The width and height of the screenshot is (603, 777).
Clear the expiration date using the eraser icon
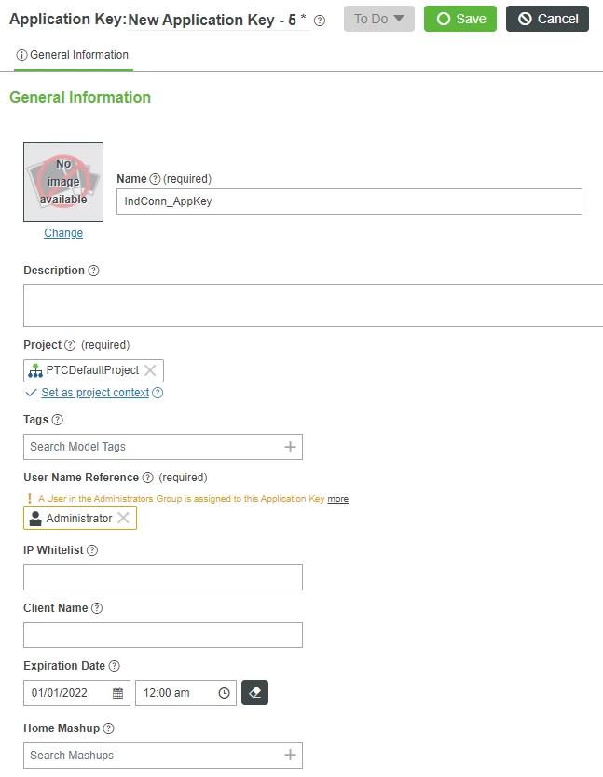click(x=254, y=693)
